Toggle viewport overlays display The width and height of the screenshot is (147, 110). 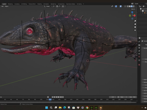pyautogui.click(x=121, y=6)
